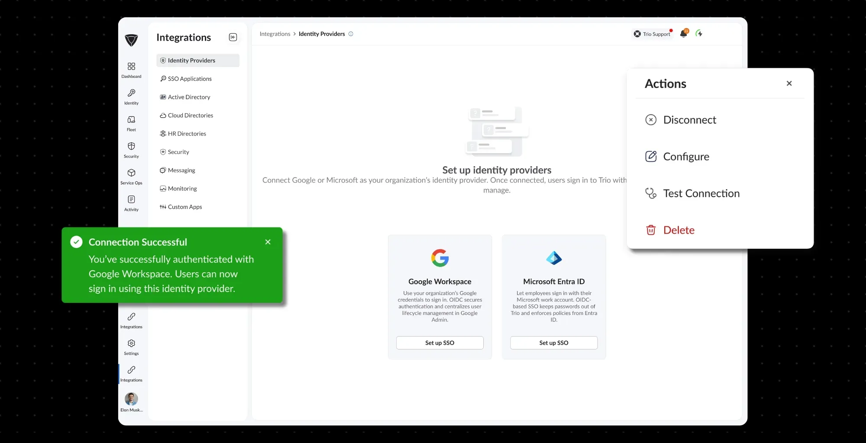Click the Microsoft Entra ID logo
Viewport: 866px width, 443px height.
(554, 258)
